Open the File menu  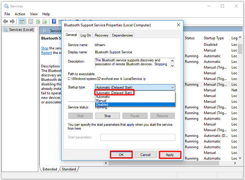[x=7, y=14]
